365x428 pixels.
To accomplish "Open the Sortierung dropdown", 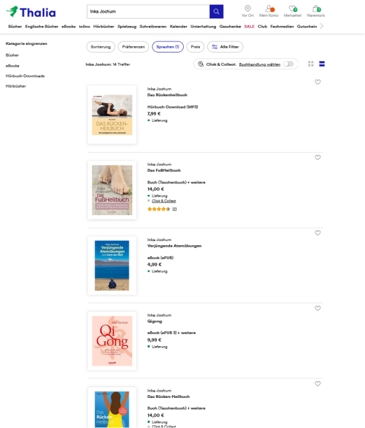I will coord(101,47).
